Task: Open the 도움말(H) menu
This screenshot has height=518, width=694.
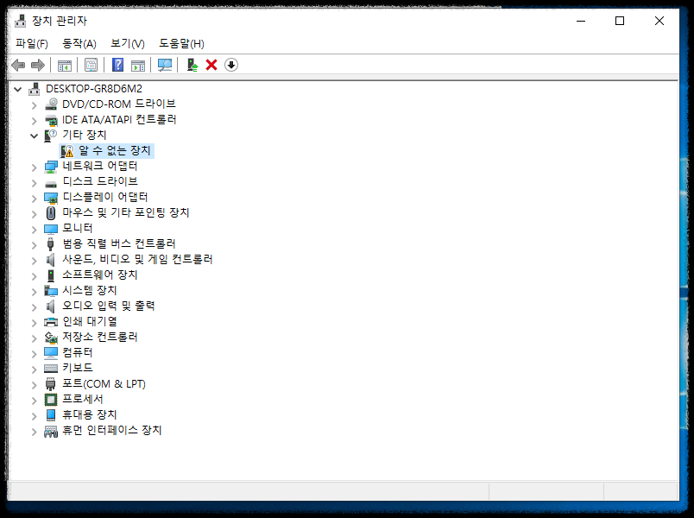Action: tap(181, 43)
